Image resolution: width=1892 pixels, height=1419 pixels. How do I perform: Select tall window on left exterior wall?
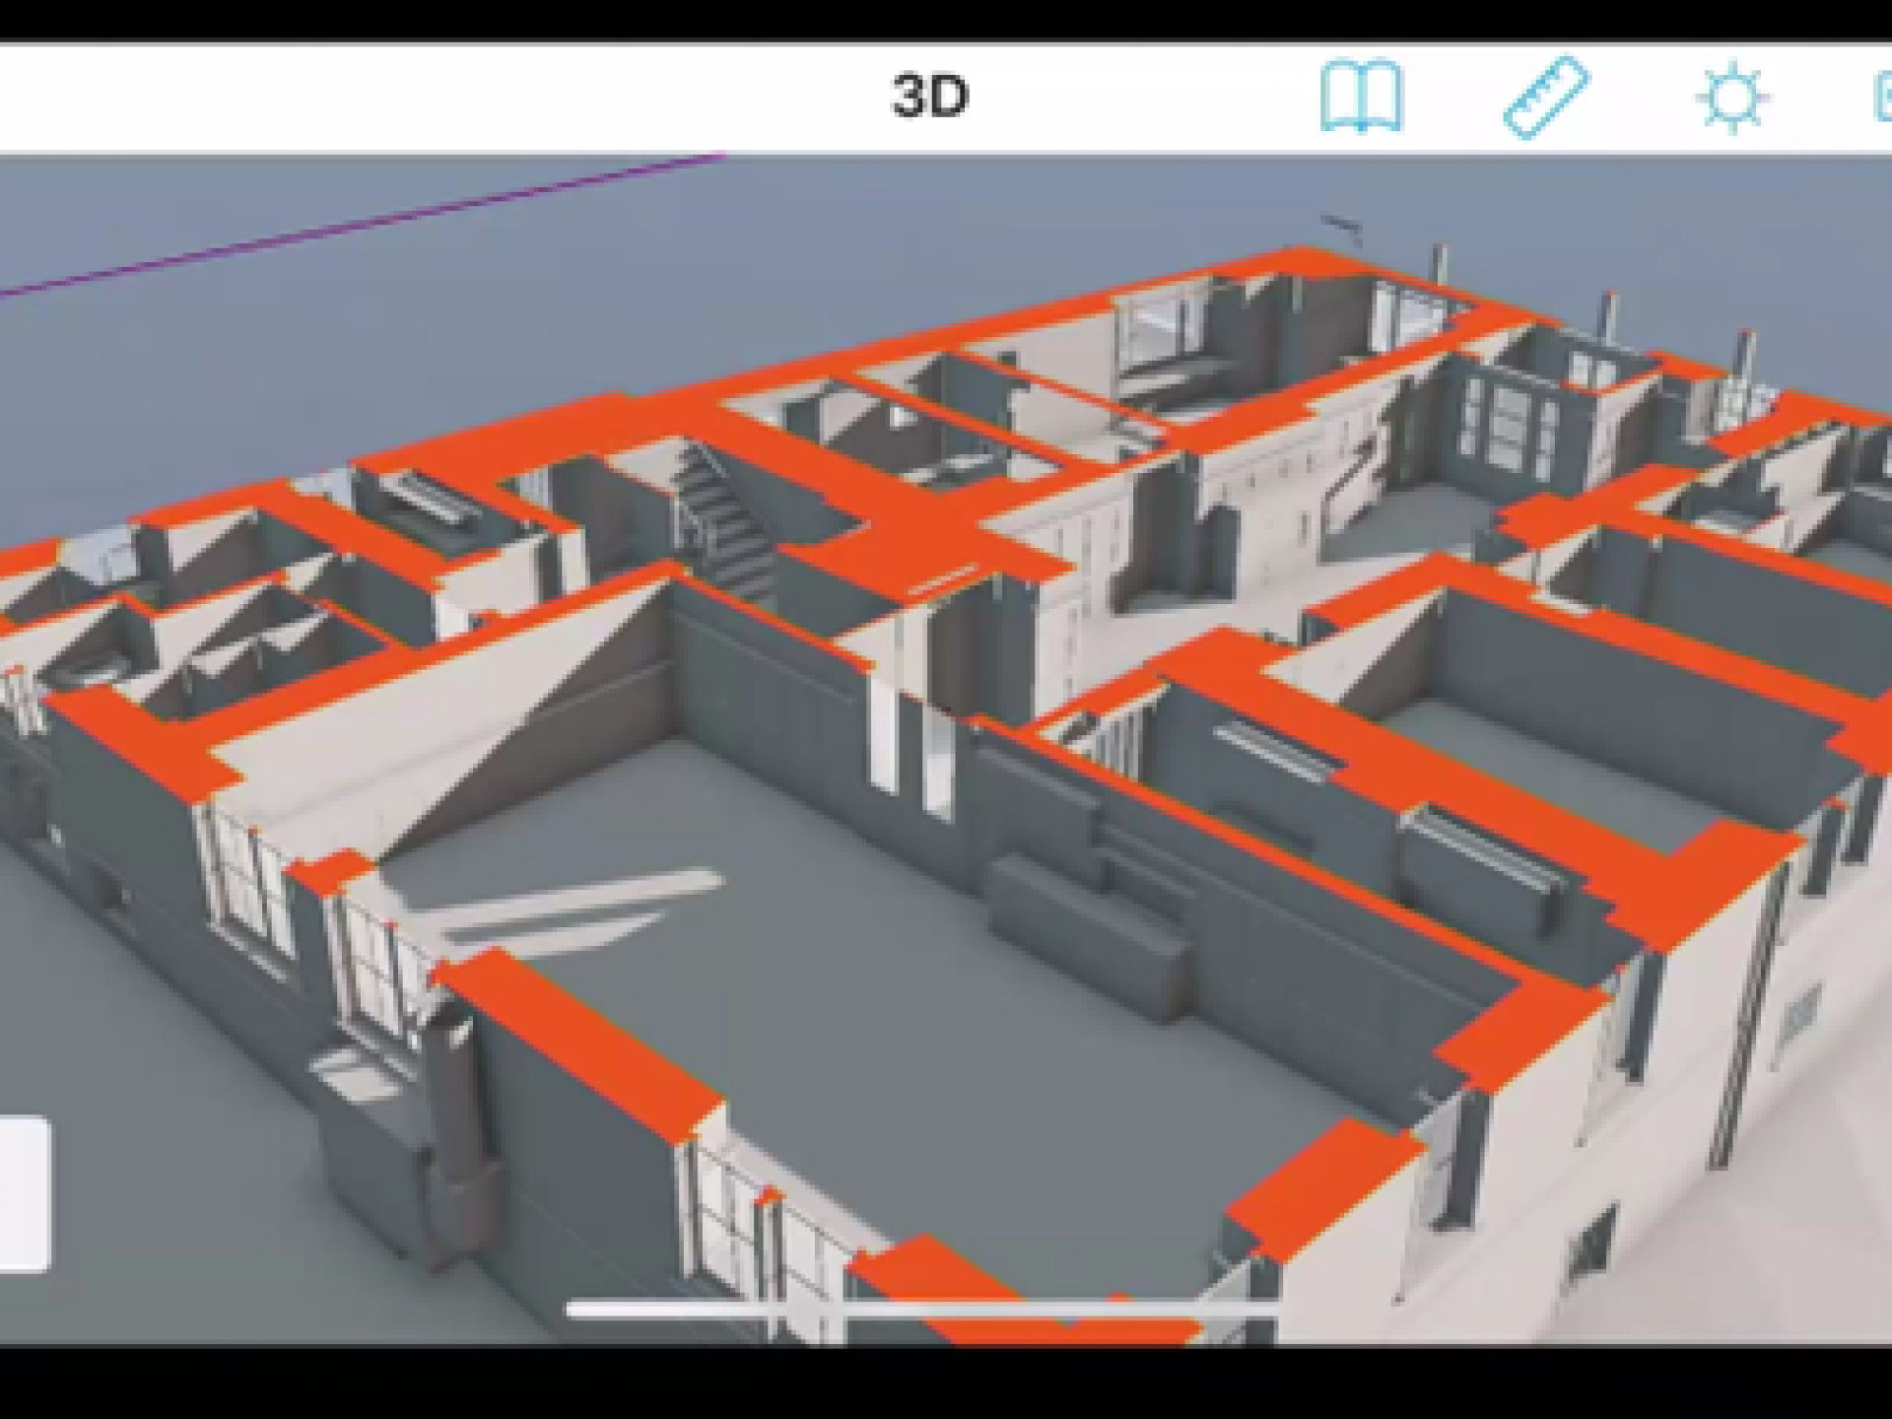coord(246,887)
